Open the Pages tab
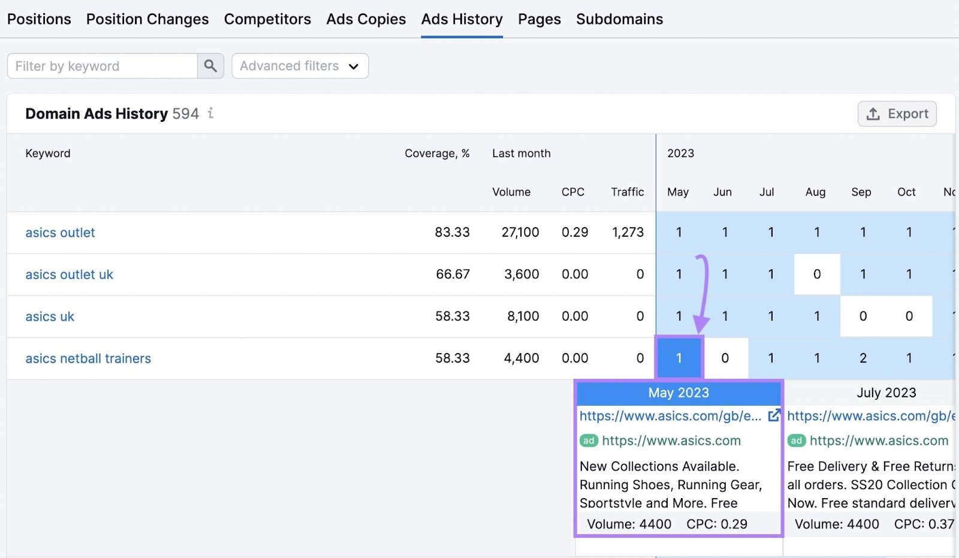Viewport: 959px width, 558px height. 538,19
